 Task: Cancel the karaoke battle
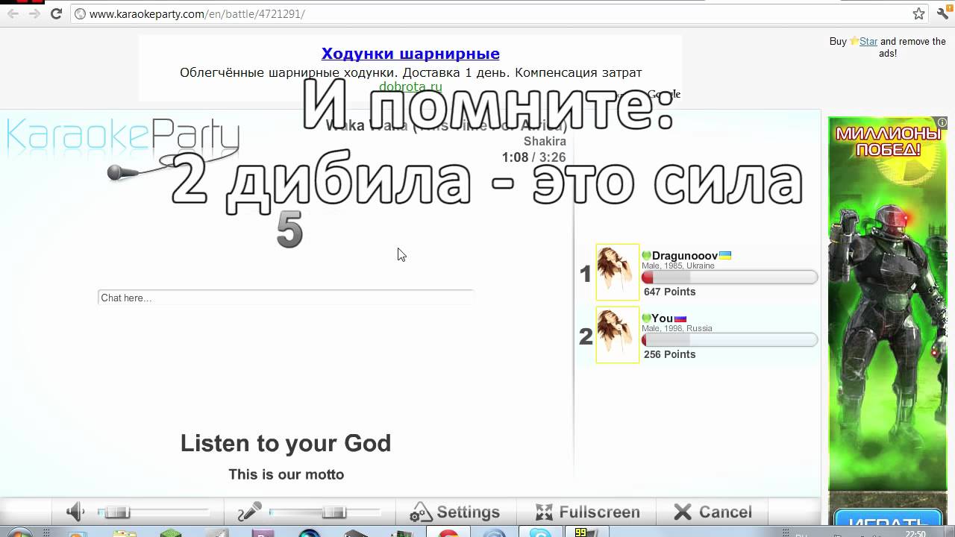coord(713,512)
